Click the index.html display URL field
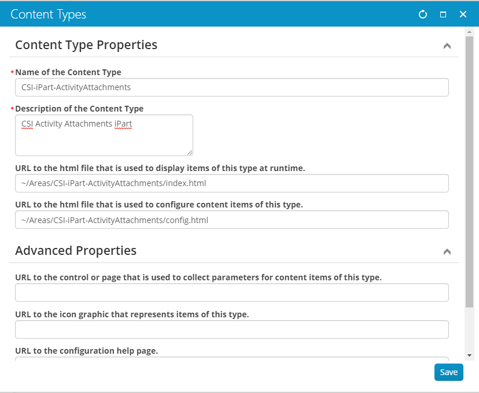 click(x=231, y=183)
